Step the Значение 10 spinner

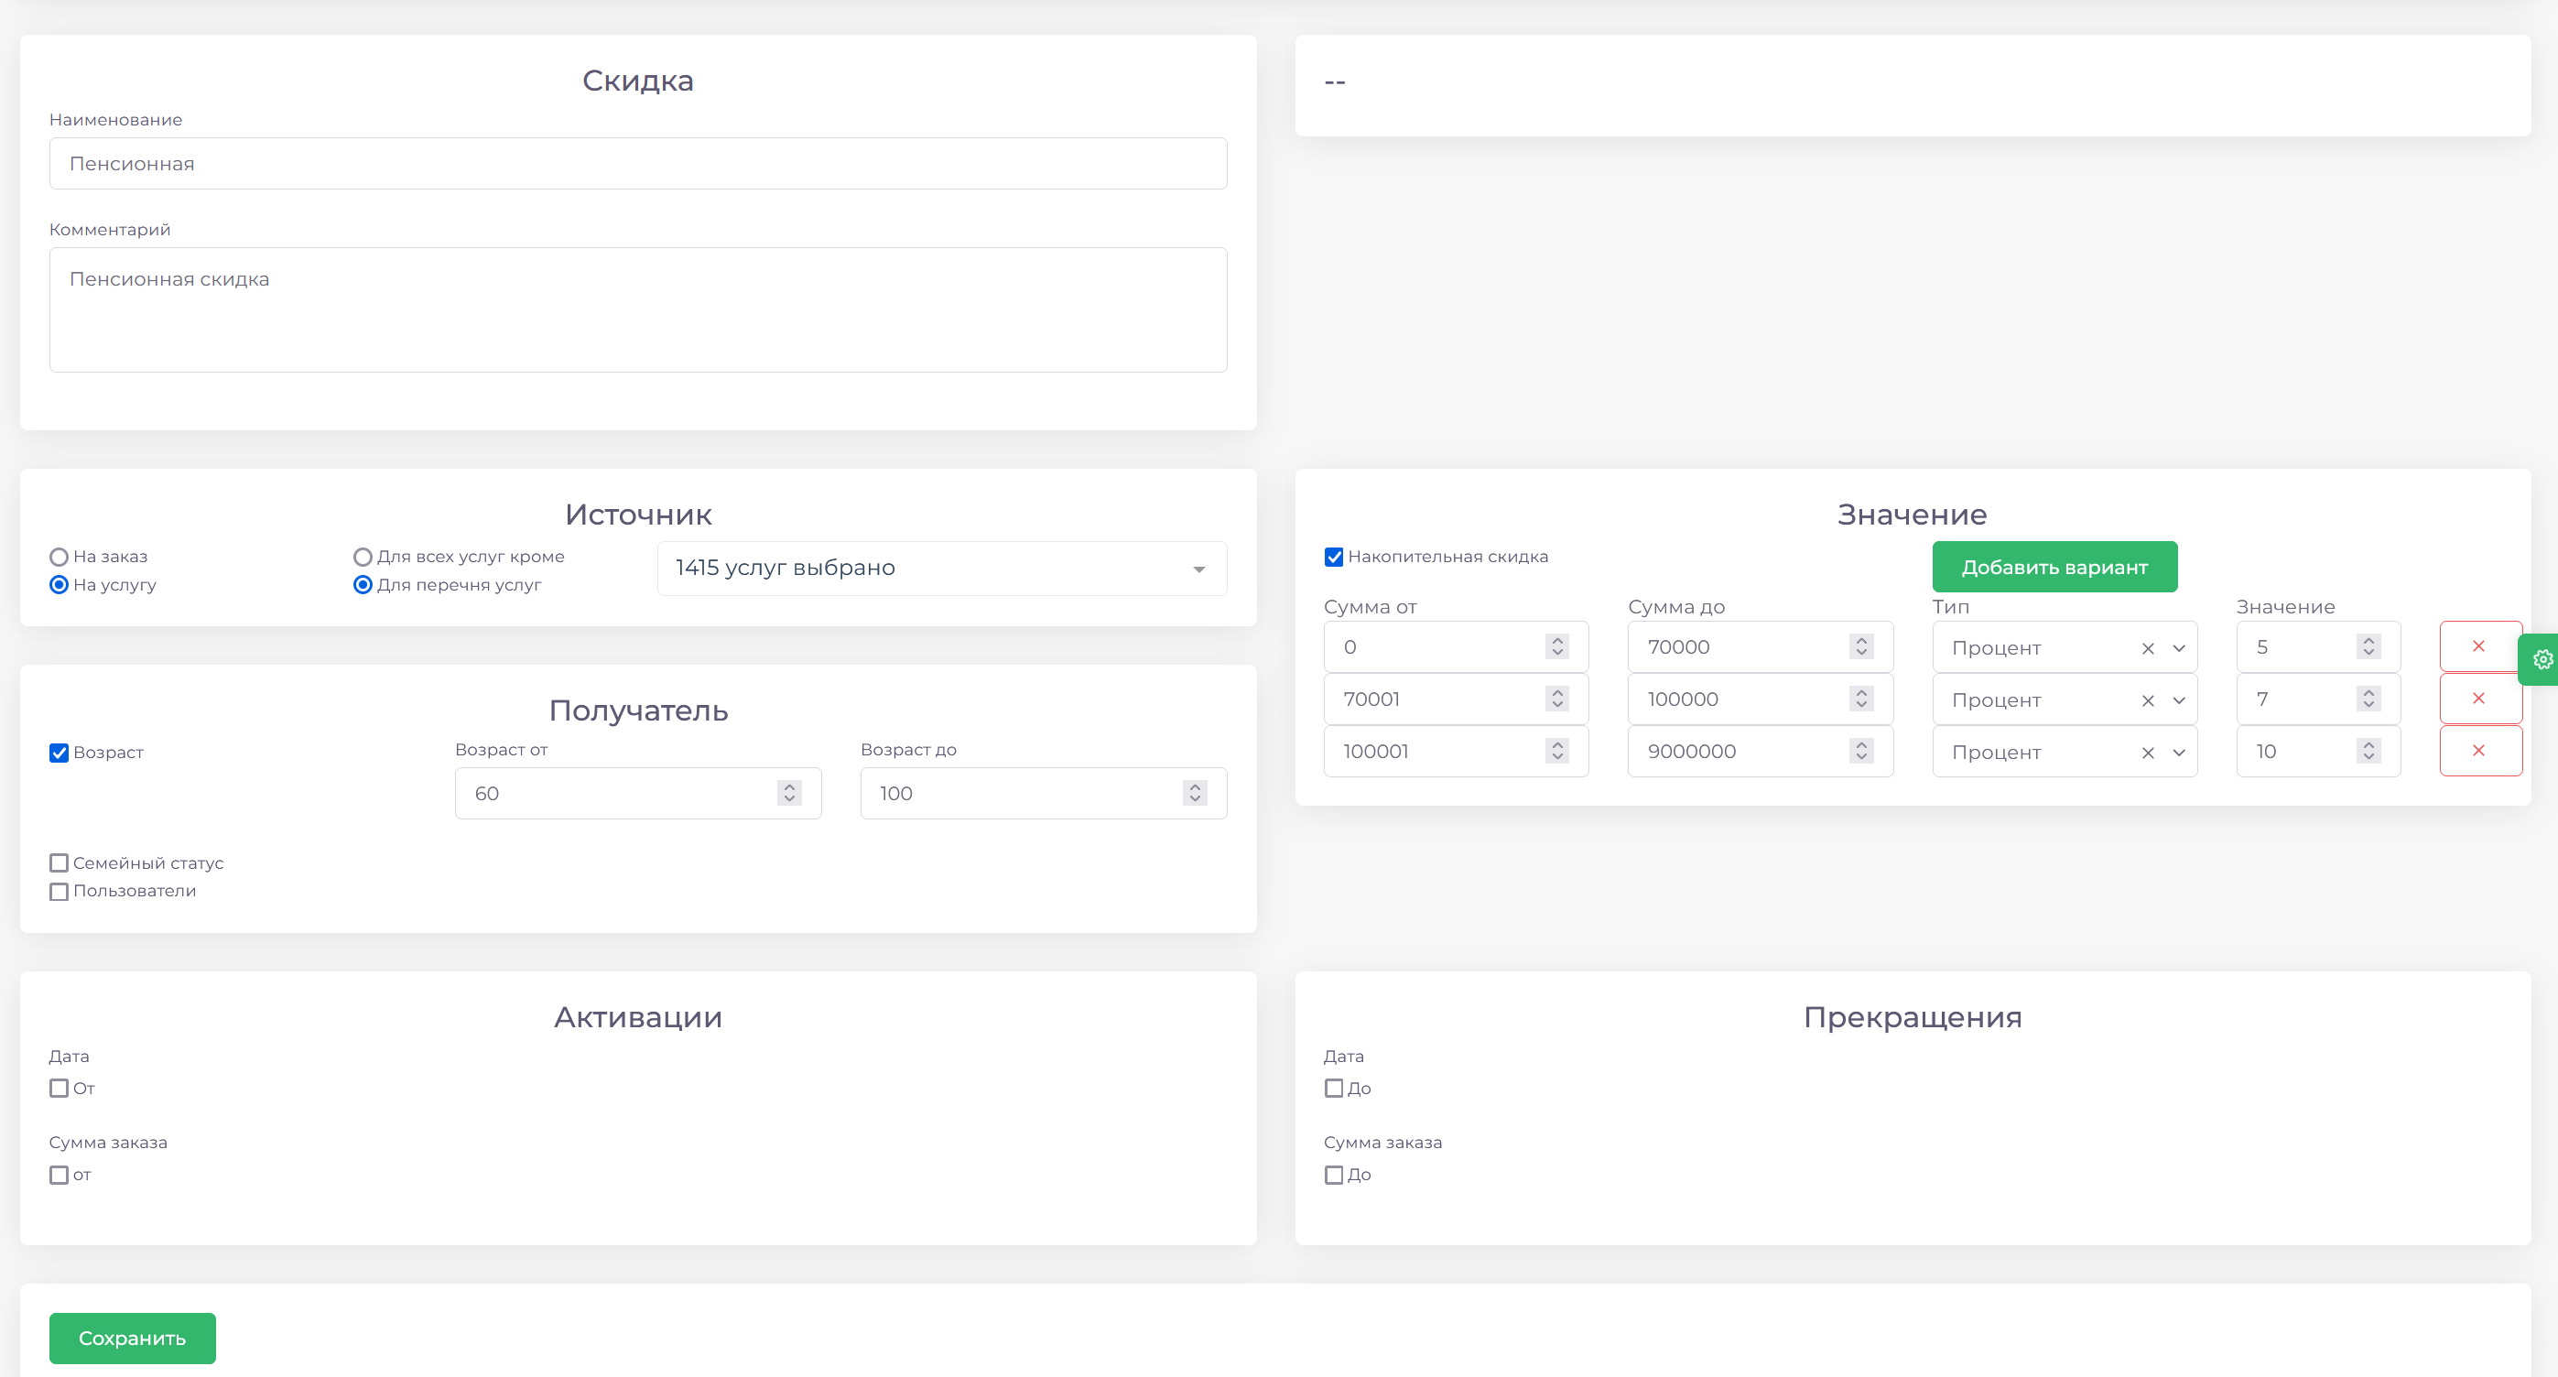[x=2368, y=751]
